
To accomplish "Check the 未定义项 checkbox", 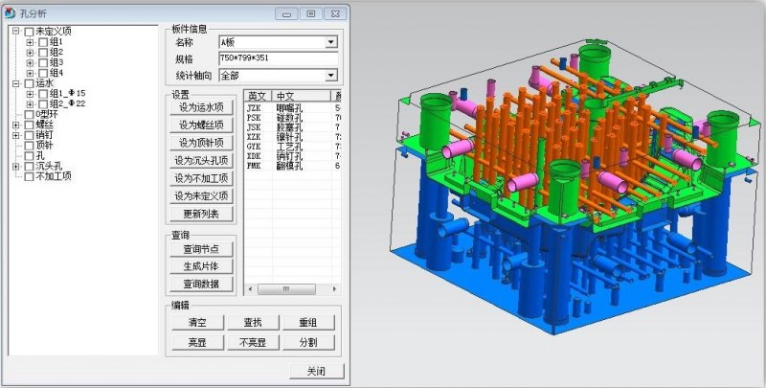I will click(28, 31).
